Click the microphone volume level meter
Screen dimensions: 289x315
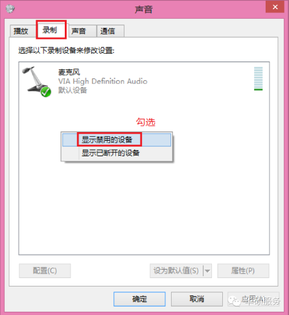click(258, 78)
